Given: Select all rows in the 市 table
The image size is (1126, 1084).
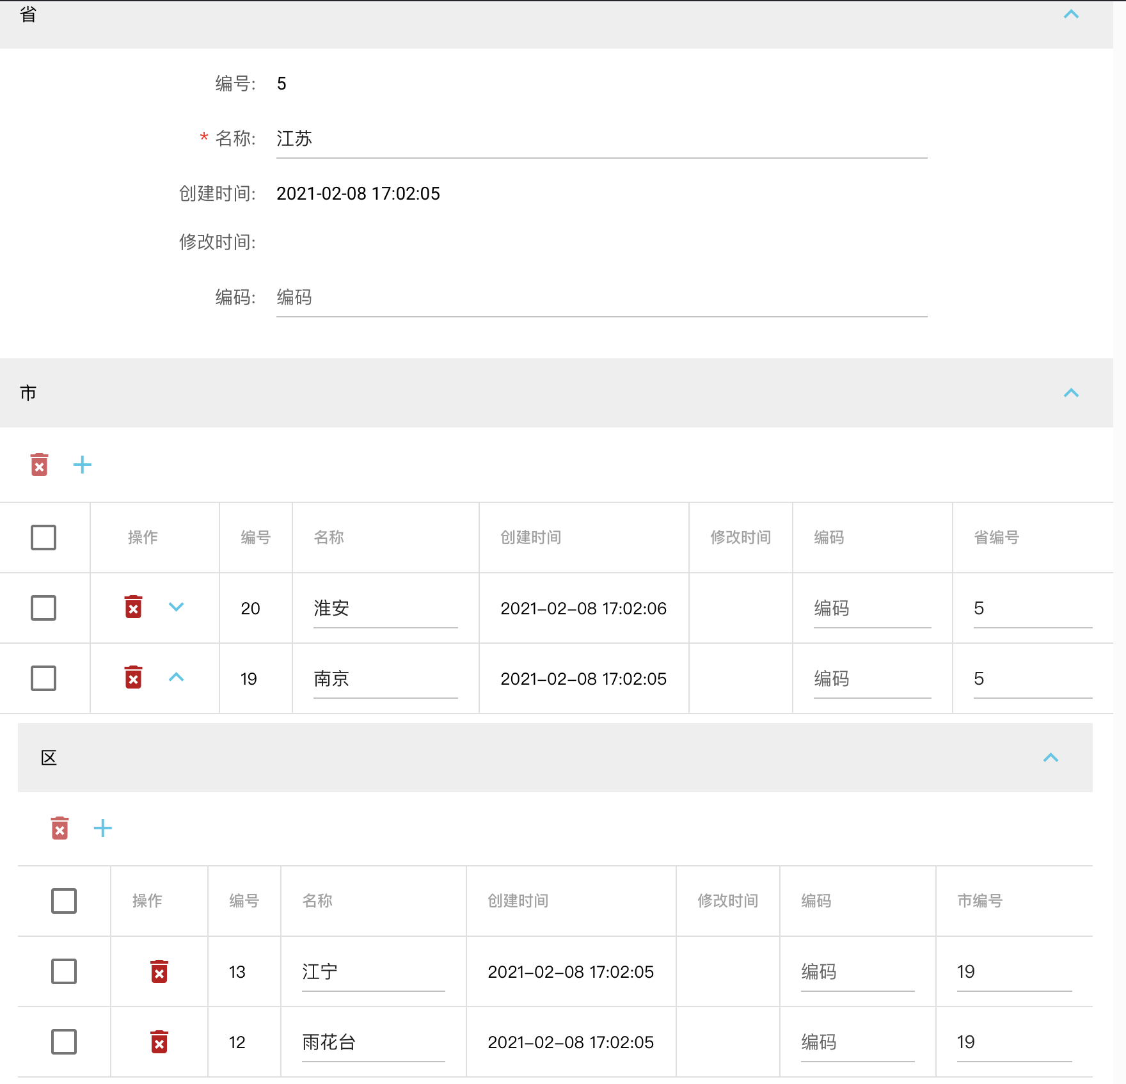Looking at the screenshot, I should pyautogui.click(x=44, y=538).
